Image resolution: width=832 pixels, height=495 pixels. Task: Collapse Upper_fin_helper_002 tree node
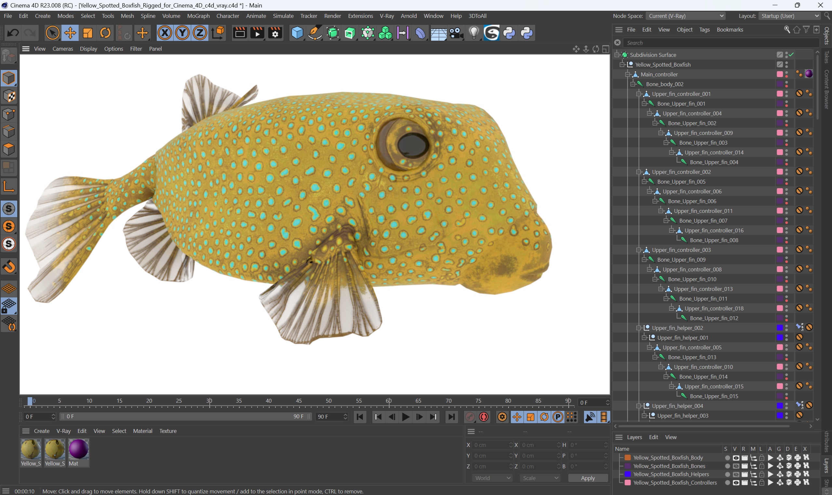[x=639, y=328]
